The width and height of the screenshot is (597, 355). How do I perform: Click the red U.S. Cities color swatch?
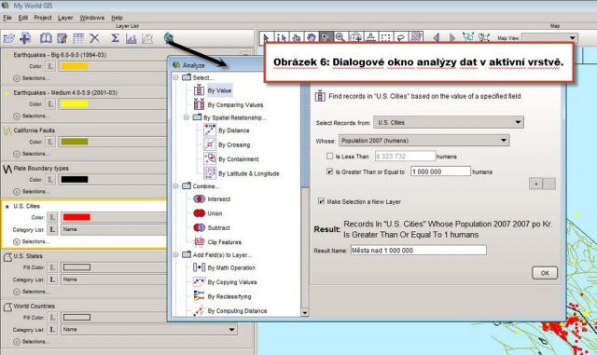click(x=76, y=217)
